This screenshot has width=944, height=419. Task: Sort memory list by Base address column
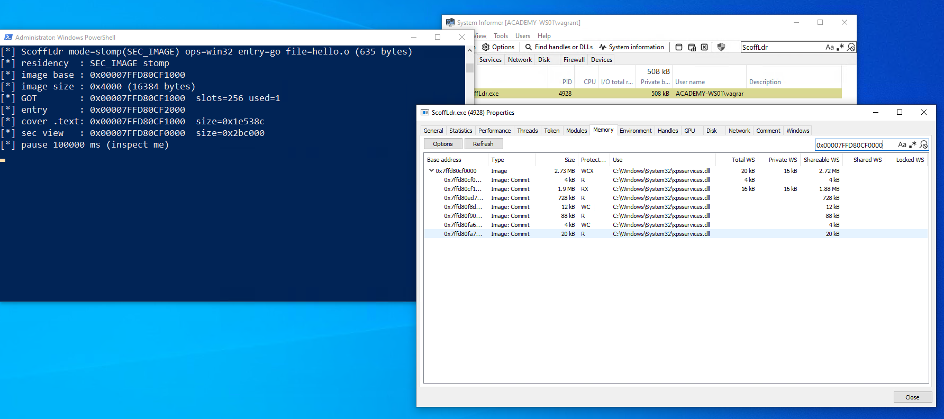click(456, 160)
